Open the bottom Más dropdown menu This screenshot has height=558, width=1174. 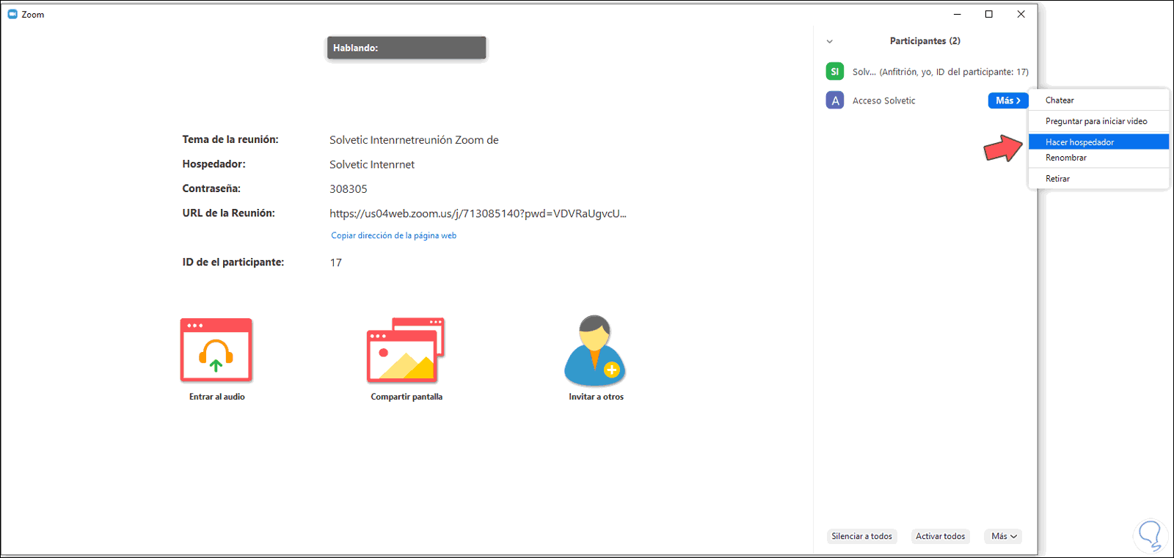point(1004,537)
